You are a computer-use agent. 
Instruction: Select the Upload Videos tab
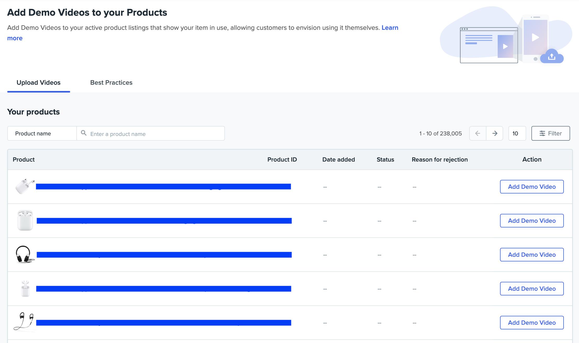click(38, 83)
